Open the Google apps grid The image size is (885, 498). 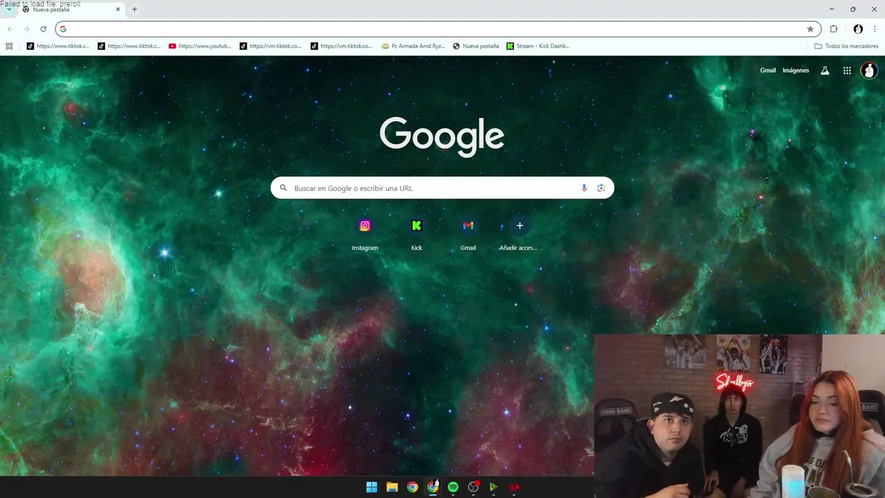tap(847, 71)
